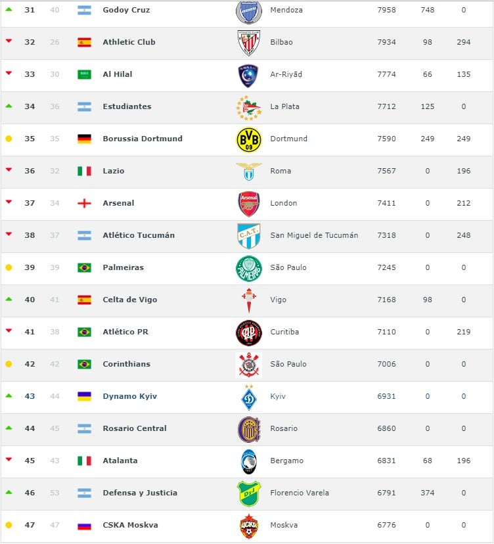Click the yellow dot in Palmeiras row
The height and width of the screenshot is (544, 494).
(x=9, y=268)
